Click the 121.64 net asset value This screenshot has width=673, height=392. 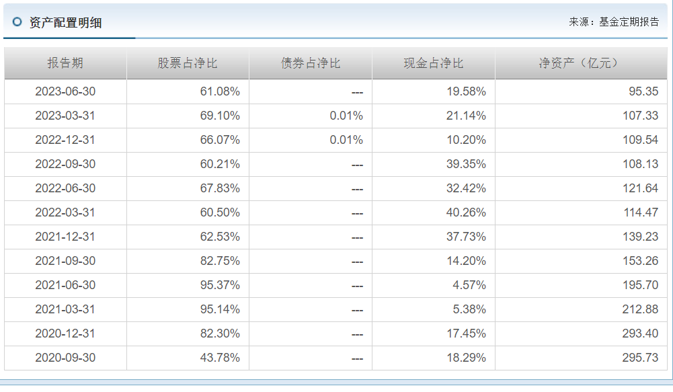pyautogui.click(x=640, y=188)
